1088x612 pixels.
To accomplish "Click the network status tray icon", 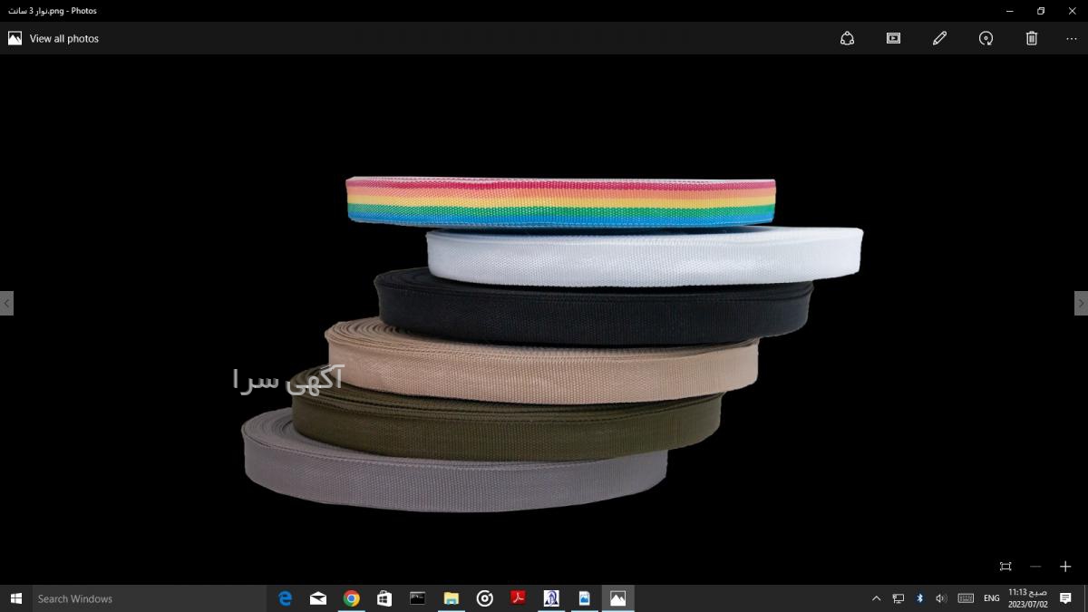I will pyautogui.click(x=898, y=598).
